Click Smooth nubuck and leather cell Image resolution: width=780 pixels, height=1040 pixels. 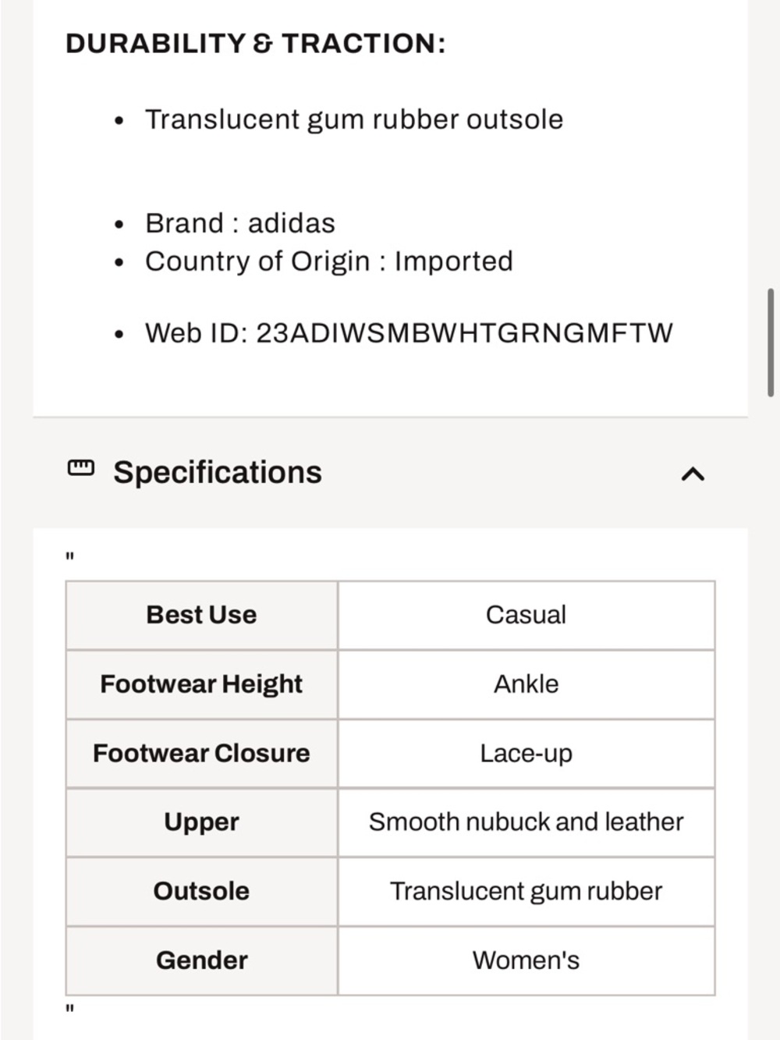click(x=526, y=822)
